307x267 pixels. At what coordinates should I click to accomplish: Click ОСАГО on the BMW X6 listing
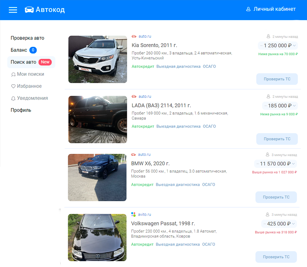pos(208,184)
